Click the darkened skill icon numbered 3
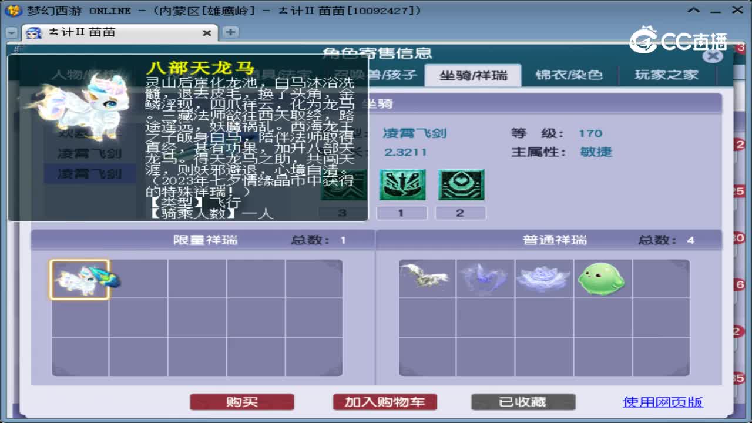752x423 pixels. pyautogui.click(x=343, y=184)
